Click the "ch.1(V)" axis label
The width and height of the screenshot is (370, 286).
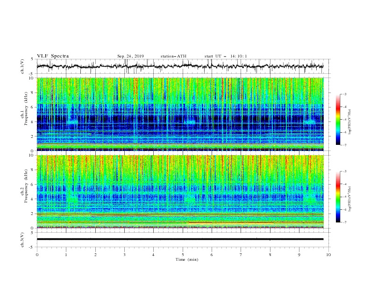22,66
